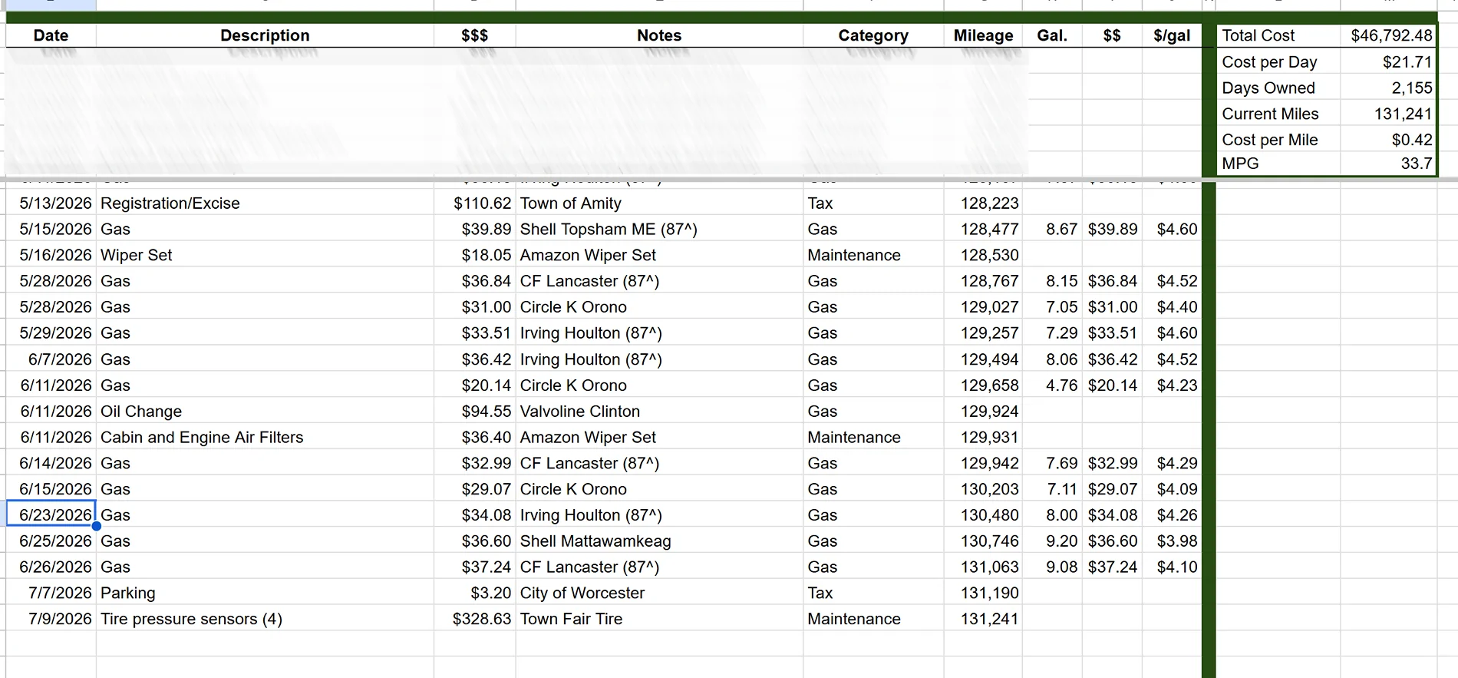Click the Total Cost value $46,792.48
1458x678 pixels.
tap(1389, 35)
